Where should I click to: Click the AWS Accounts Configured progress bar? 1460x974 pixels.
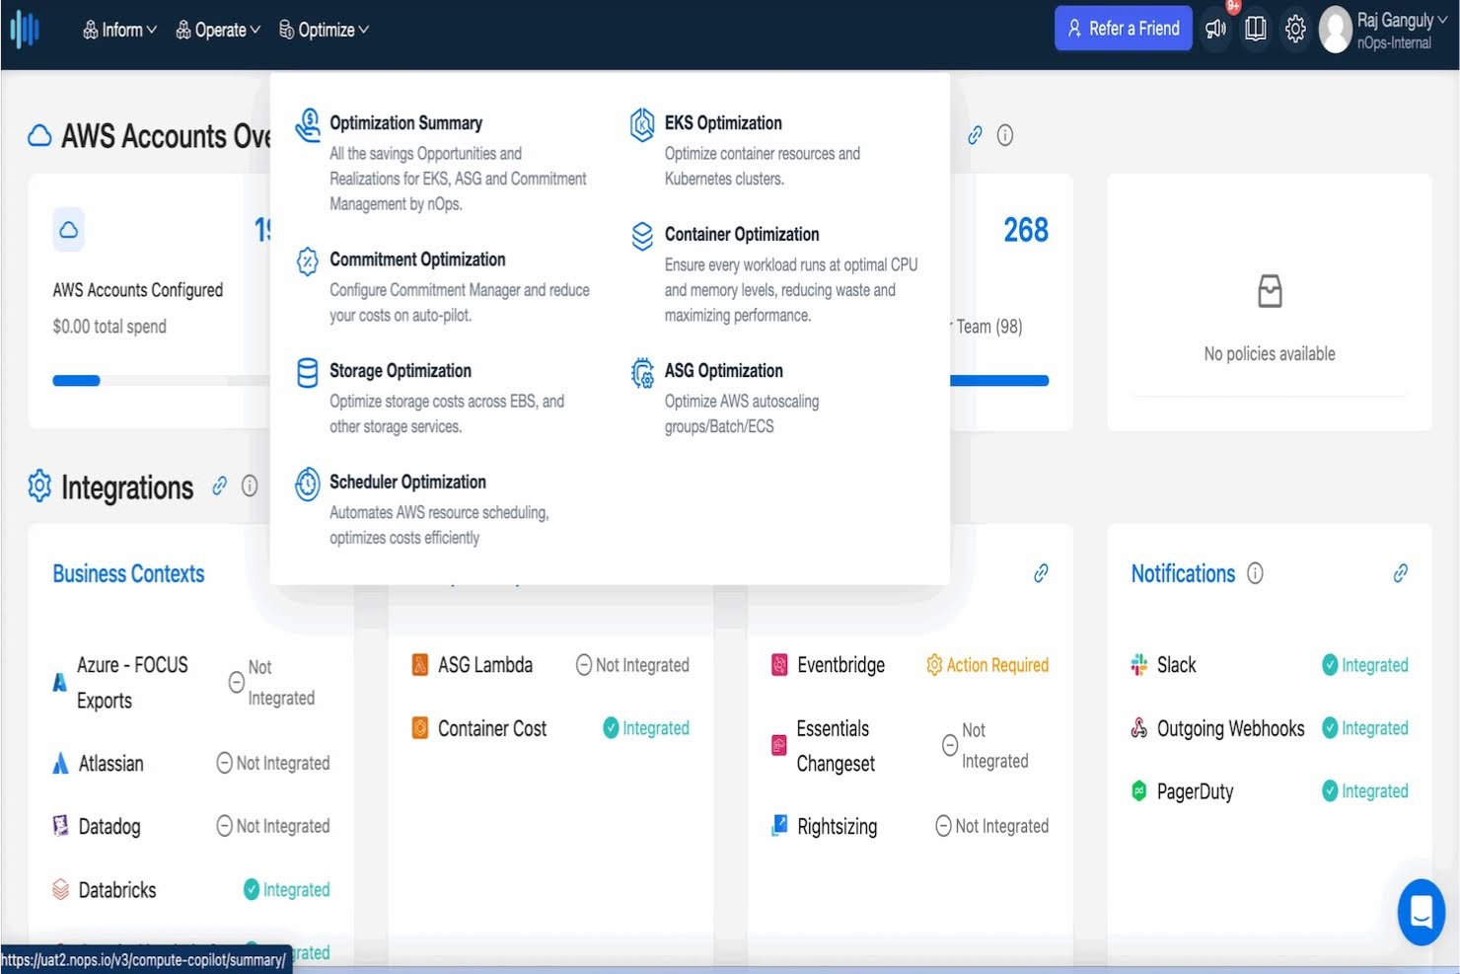76,380
